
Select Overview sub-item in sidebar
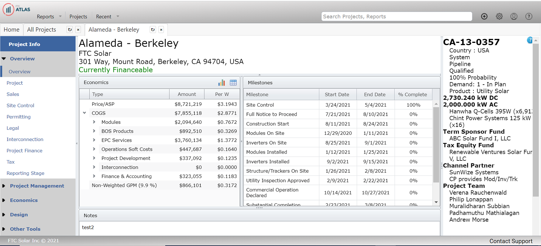pos(20,71)
